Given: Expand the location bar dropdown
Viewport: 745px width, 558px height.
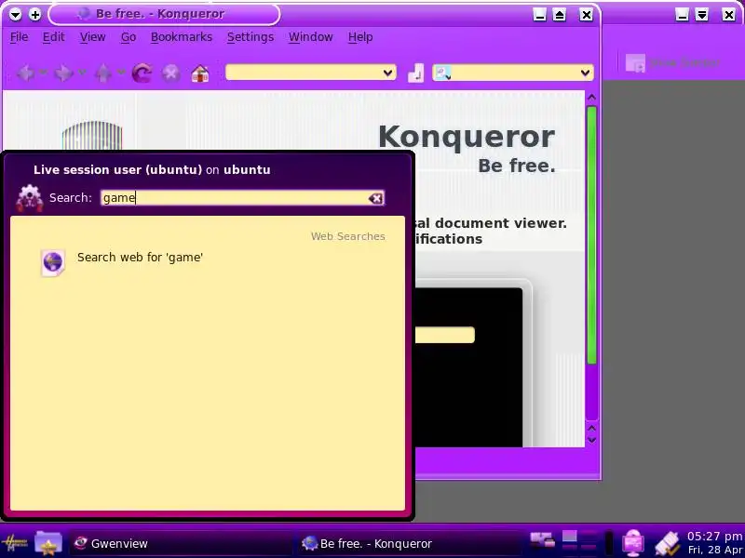Looking at the screenshot, I should tap(387, 73).
